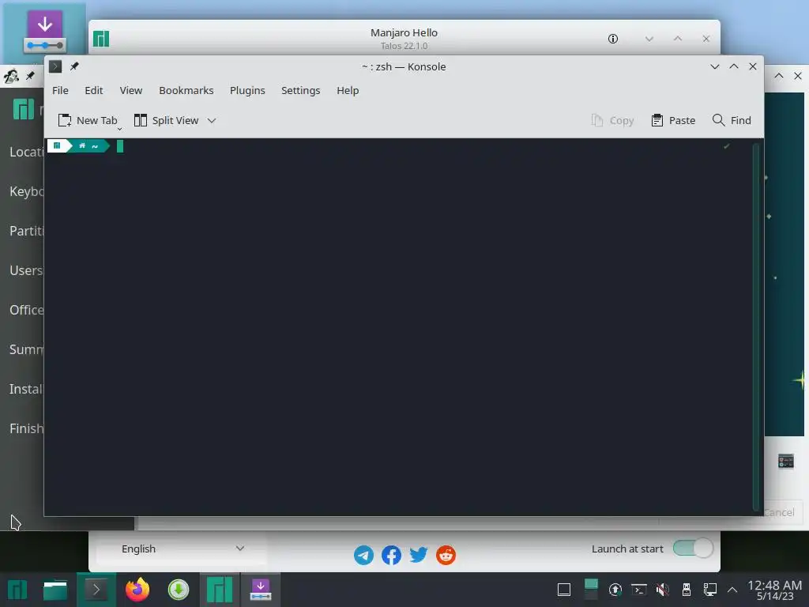Open the Telegram link icon
The image size is (809, 607).
click(x=363, y=556)
